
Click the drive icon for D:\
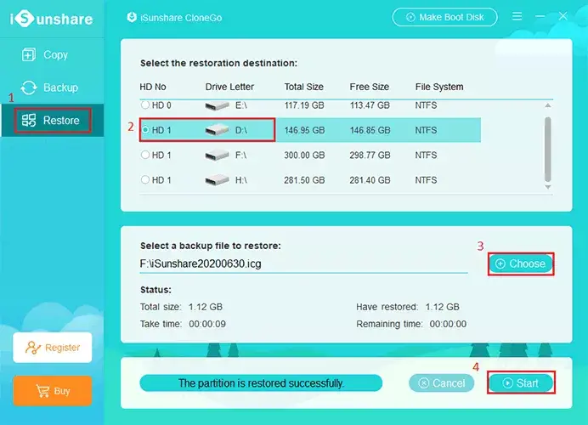(218, 130)
